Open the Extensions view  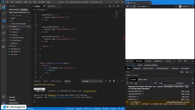click(3, 33)
